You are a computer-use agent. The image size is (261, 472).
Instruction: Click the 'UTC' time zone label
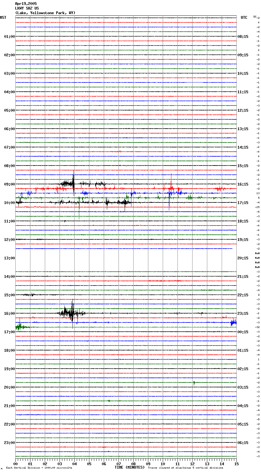(x=244, y=18)
